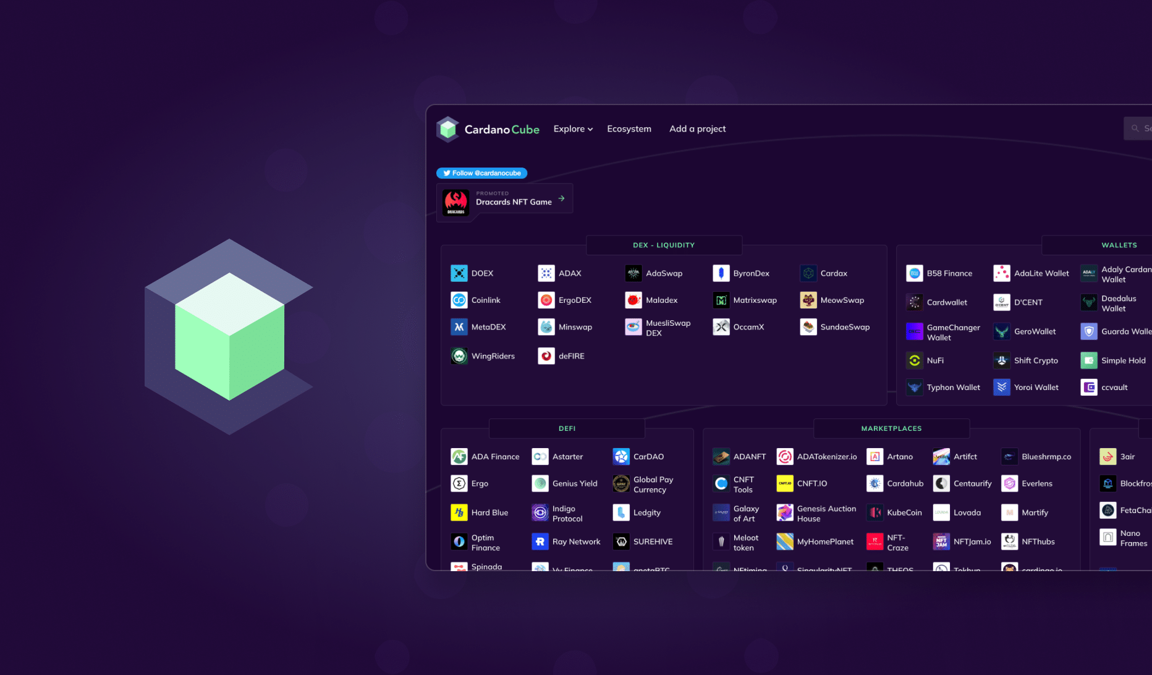Click the search field in header
The height and width of the screenshot is (675, 1152).
(x=1138, y=129)
